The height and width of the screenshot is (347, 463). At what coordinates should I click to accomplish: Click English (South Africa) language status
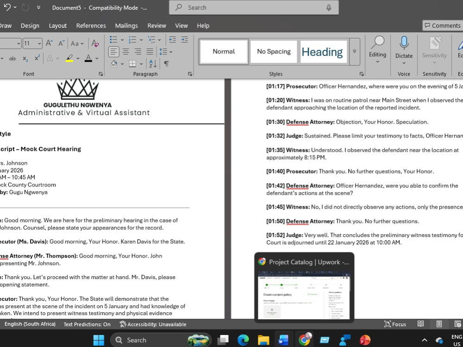(30, 324)
